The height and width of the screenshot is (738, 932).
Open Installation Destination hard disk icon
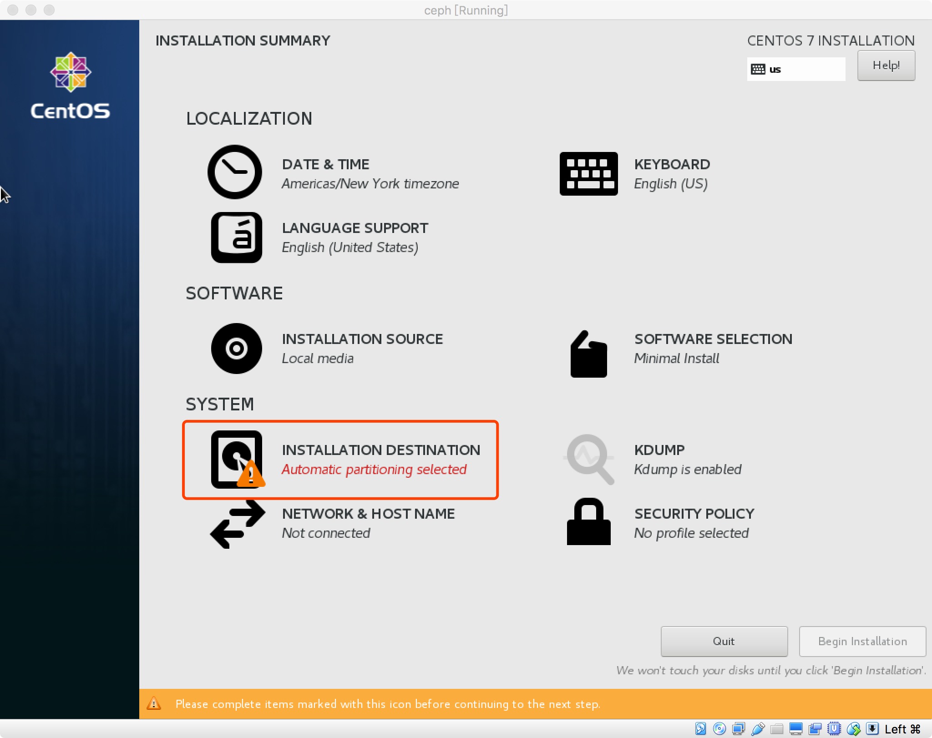click(x=237, y=460)
